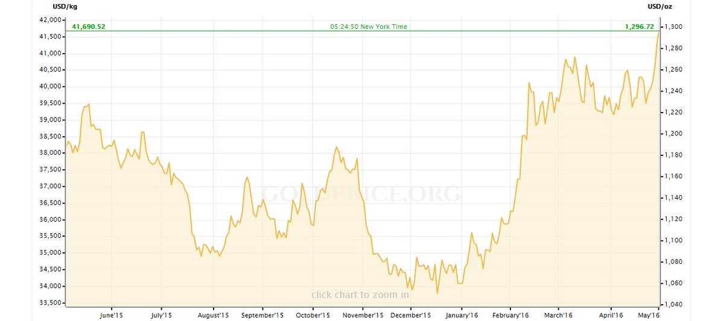The image size is (724, 321).
Task: Click the 41,690.52 USD/kg price value
Action: 89,26
